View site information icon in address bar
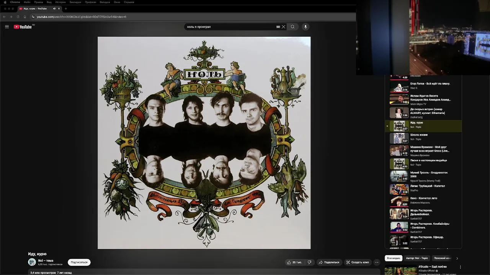 pyautogui.click(x=33, y=17)
